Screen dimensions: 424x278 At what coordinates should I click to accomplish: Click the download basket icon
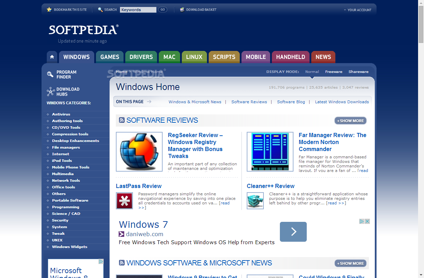coord(182,10)
